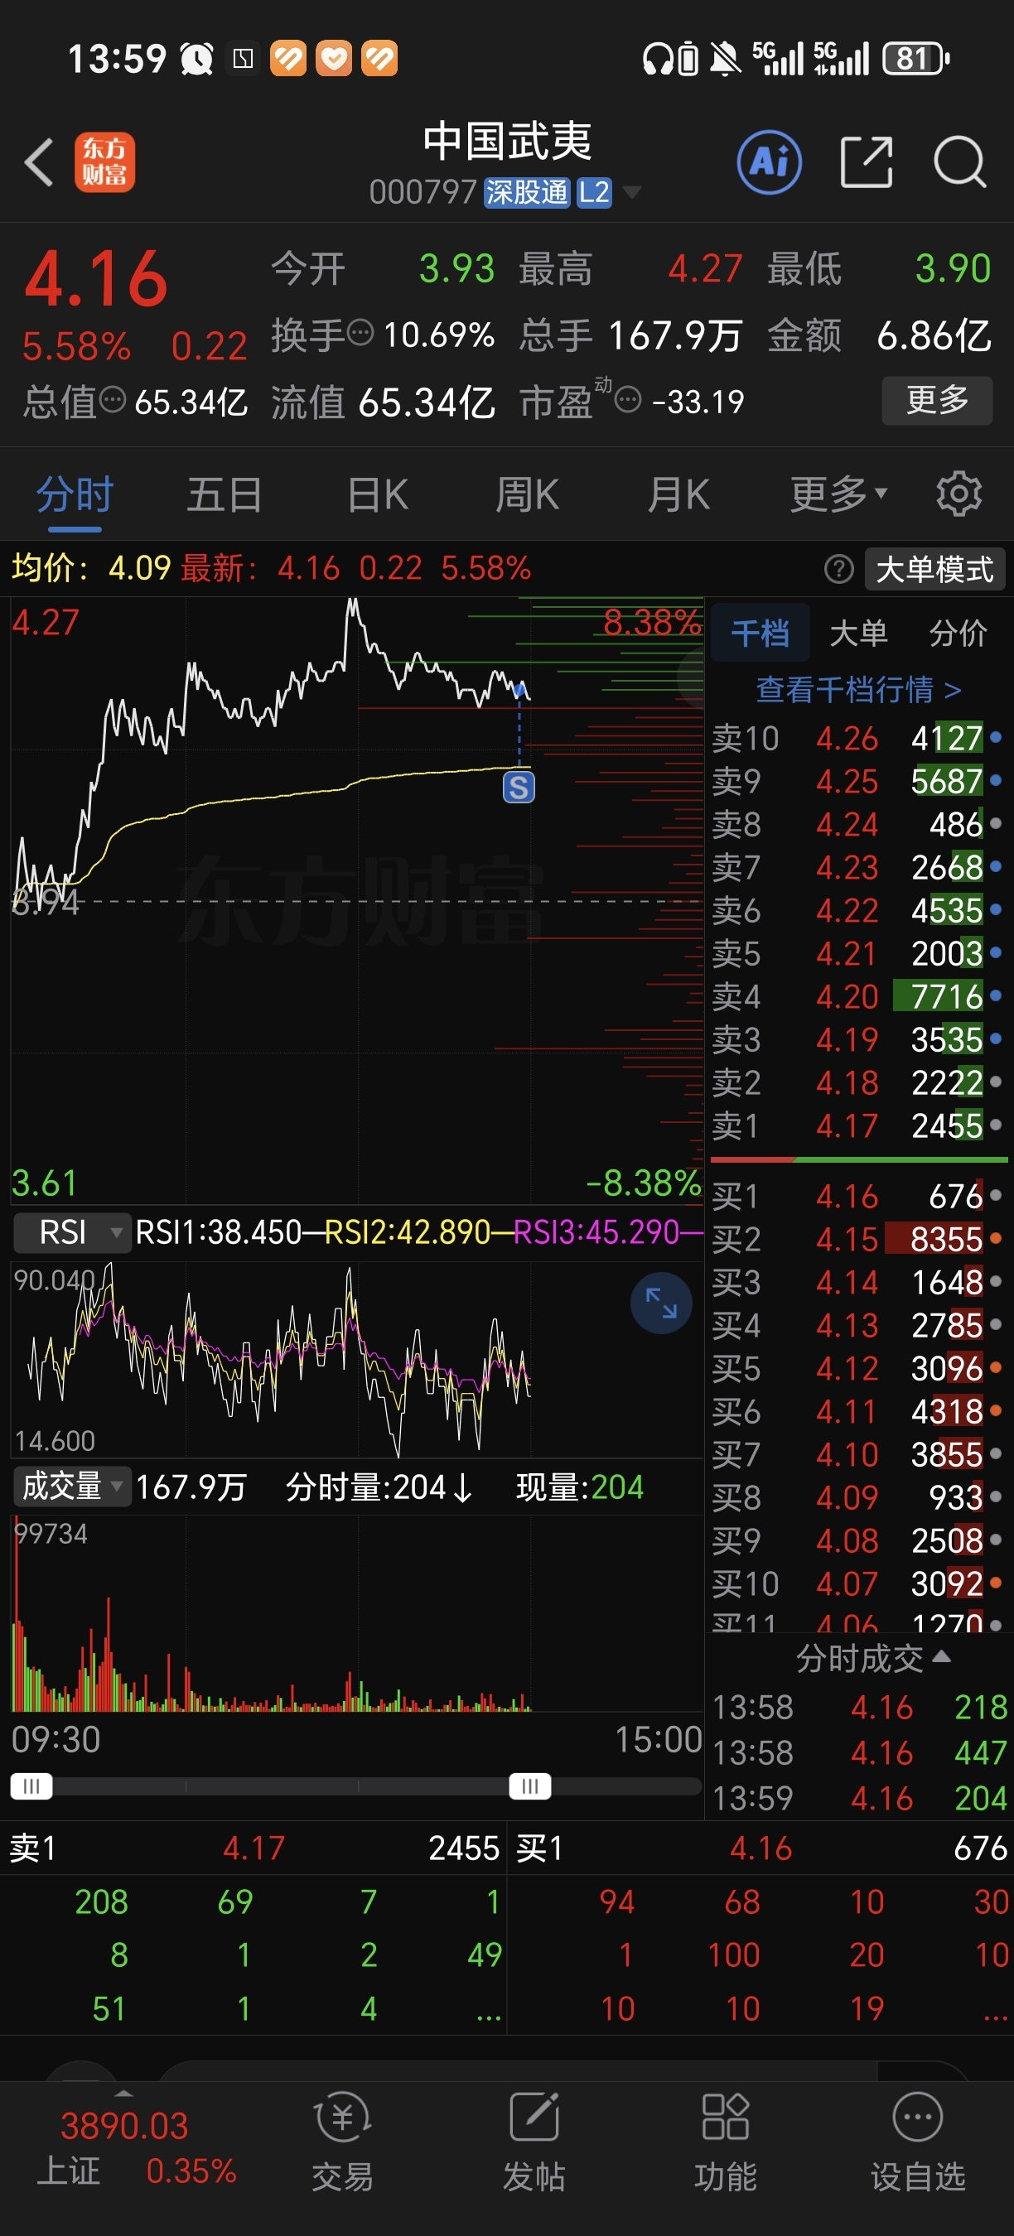Tap the info icon beside 总值
Viewport: 1014px width, 2236px height.
113,400
